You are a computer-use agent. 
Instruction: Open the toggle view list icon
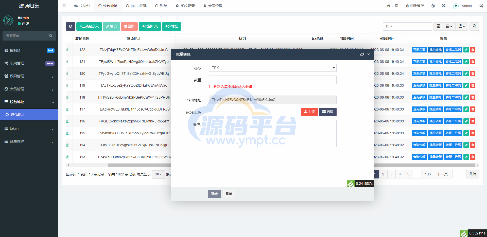tap(438, 26)
